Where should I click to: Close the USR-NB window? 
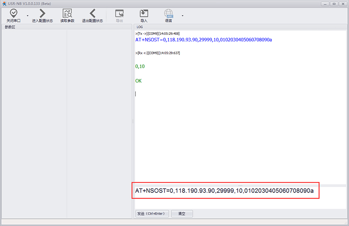[343, 4]
